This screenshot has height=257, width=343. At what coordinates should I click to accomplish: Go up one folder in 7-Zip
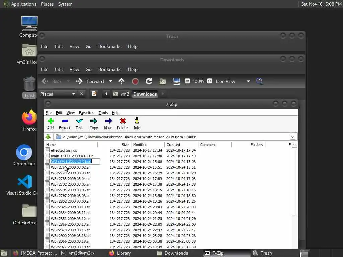coord(48,137)
